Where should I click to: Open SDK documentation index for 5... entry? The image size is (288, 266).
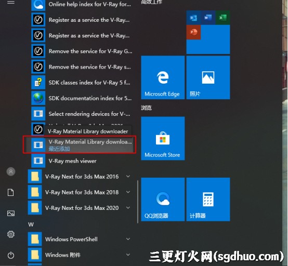coord(82,98)
